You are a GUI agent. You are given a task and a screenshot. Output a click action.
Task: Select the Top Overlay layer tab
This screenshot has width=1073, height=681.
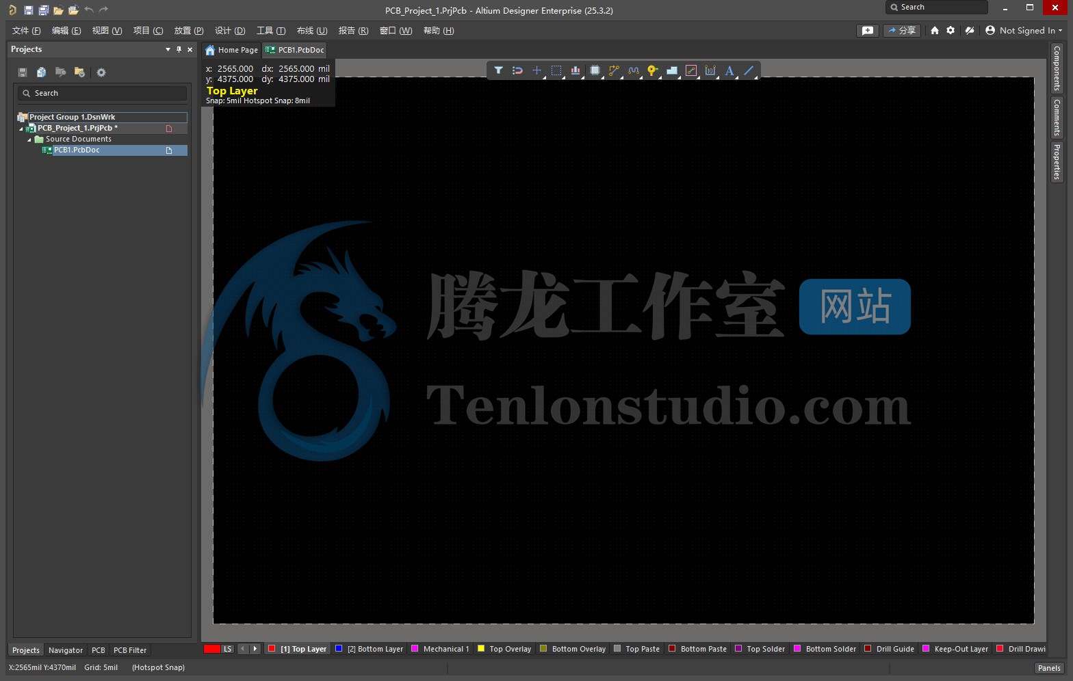(x=504, y=649)
